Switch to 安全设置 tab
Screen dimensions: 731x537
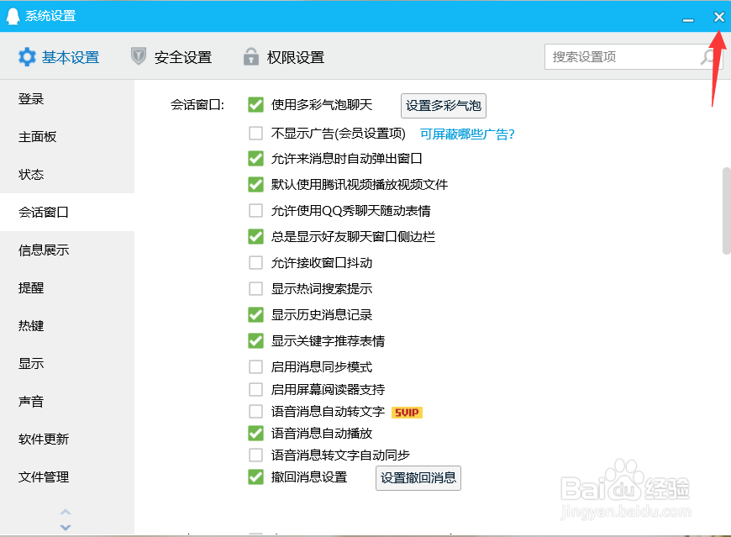click(171, 57)
